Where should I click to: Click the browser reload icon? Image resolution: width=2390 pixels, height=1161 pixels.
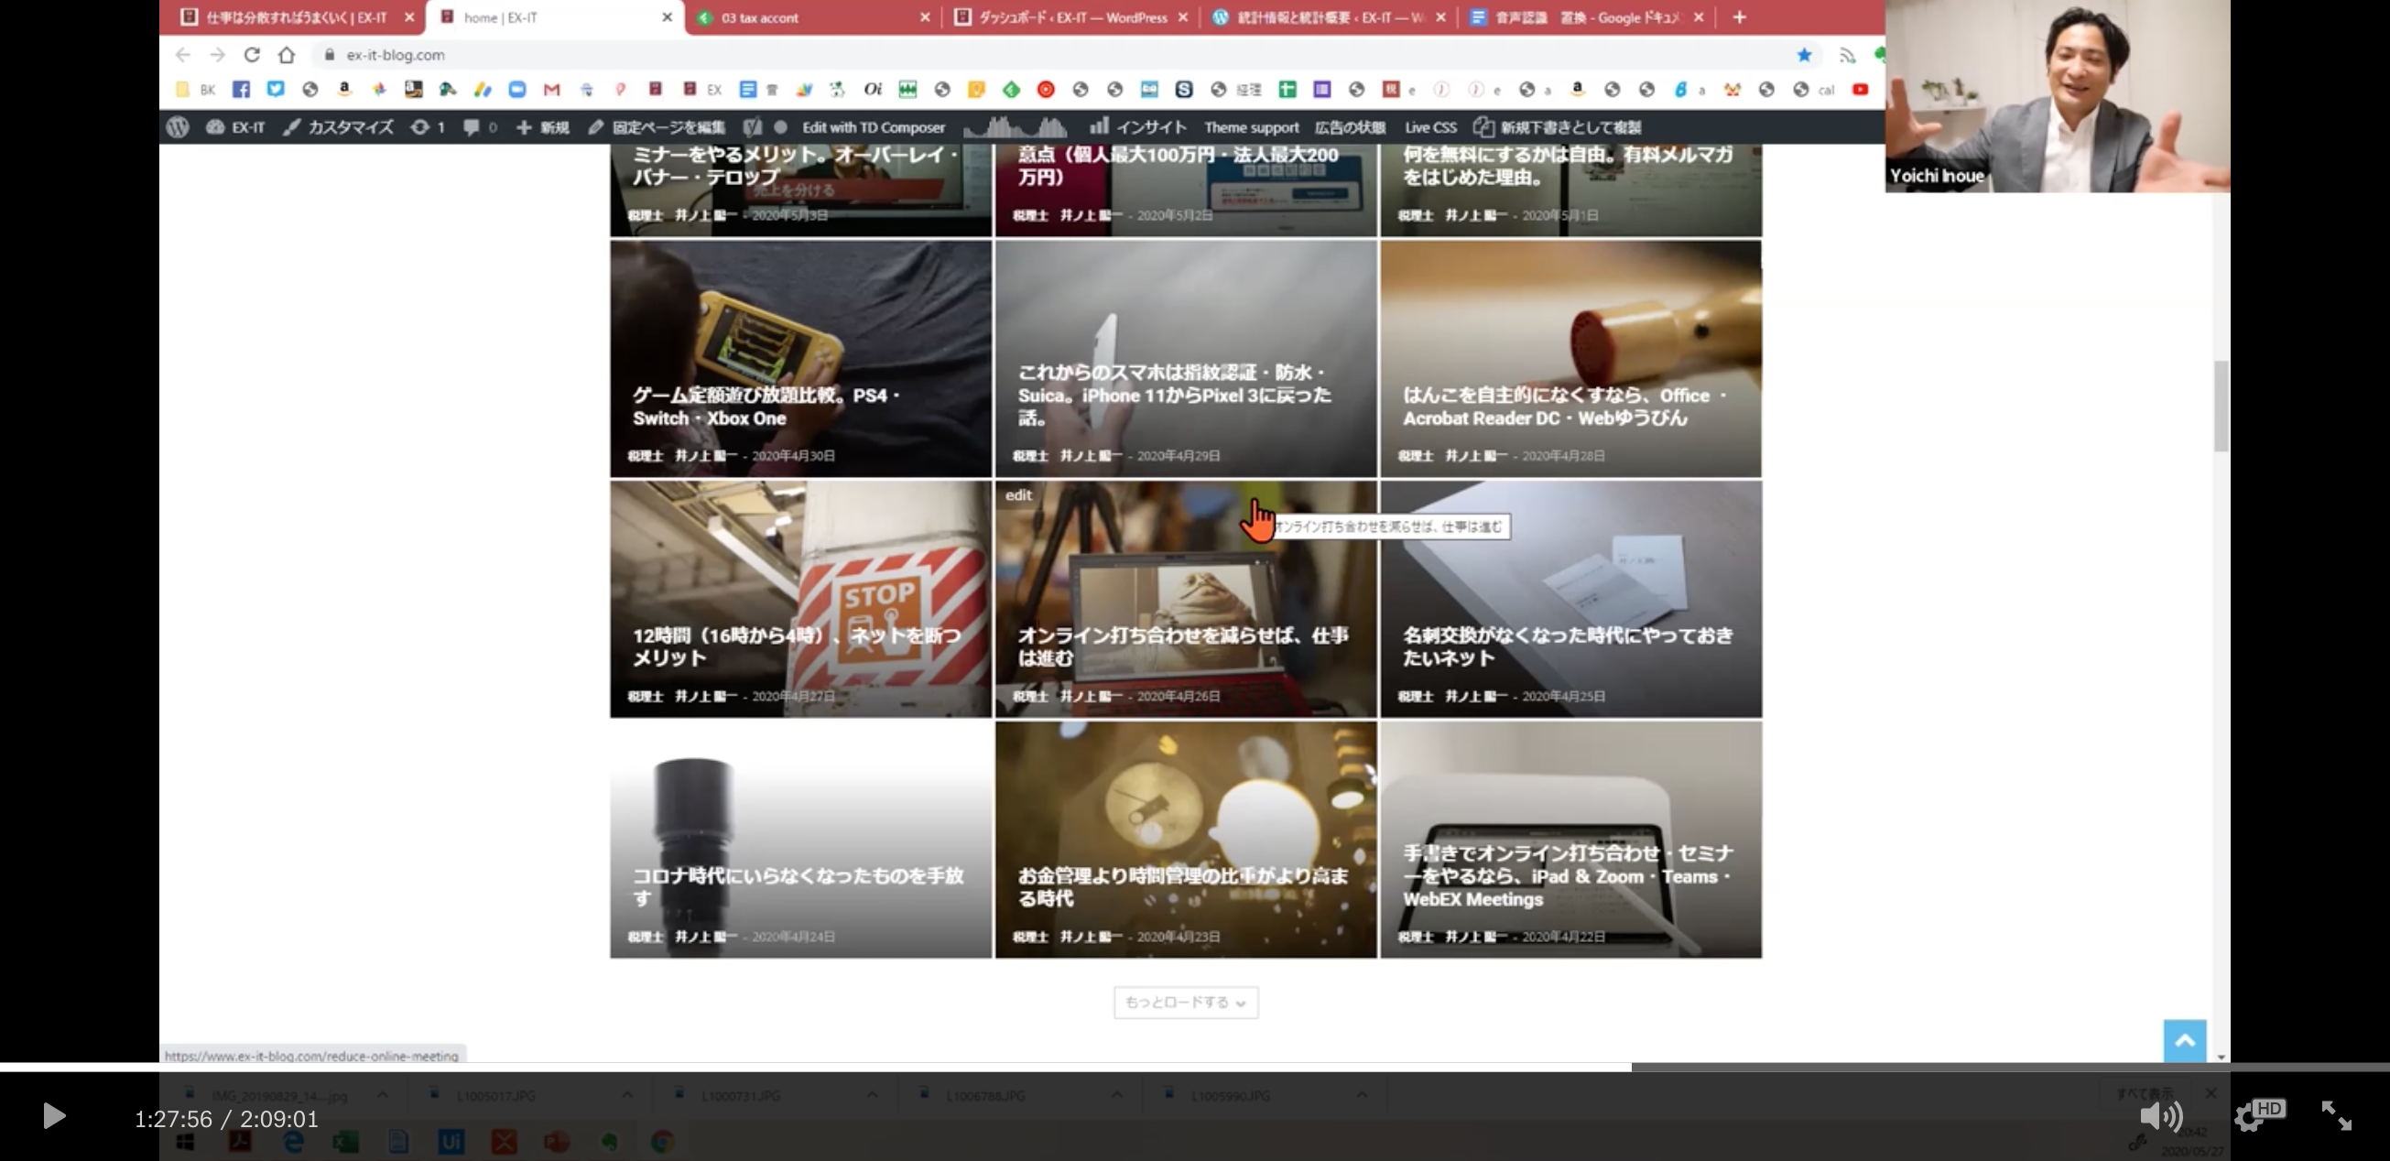click(x=252, y=55)
